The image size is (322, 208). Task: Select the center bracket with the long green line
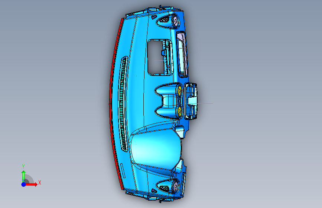[191, 101]
